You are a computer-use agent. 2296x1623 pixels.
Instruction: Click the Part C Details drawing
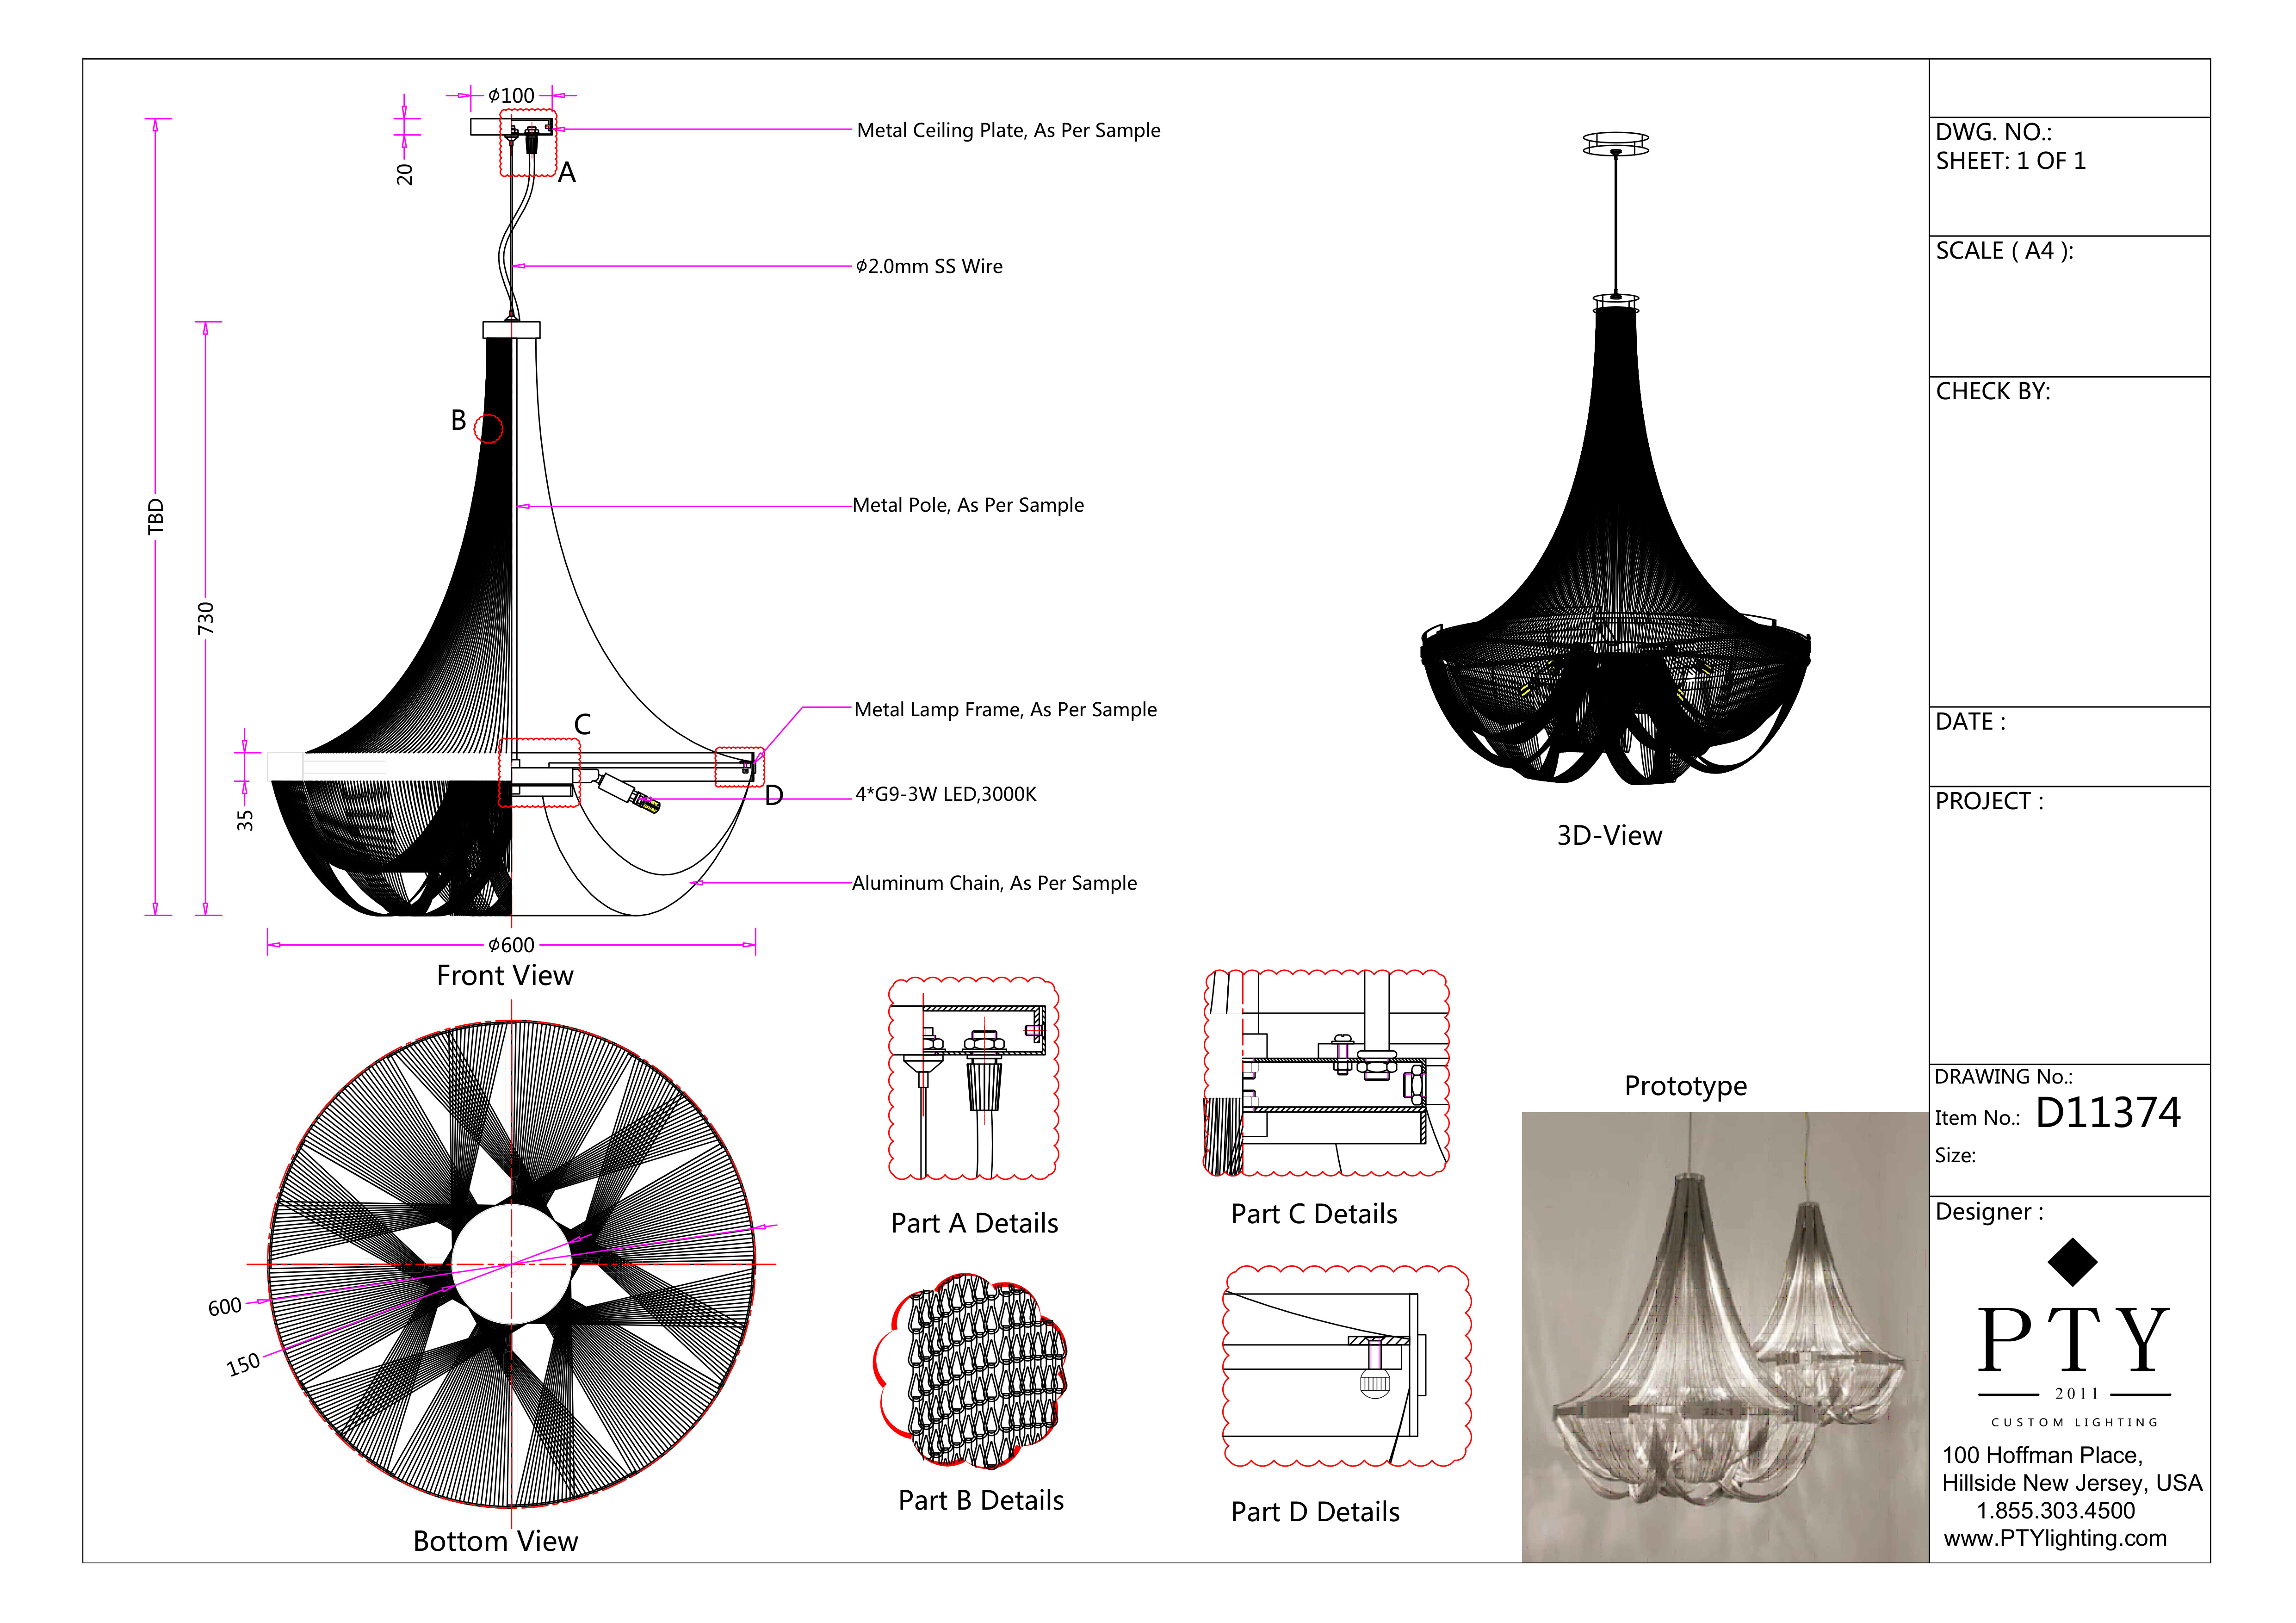pos(1326,1073)
